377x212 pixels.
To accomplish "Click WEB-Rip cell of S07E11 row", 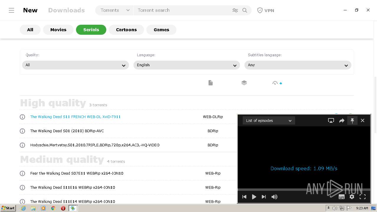I will click(213, 173).
